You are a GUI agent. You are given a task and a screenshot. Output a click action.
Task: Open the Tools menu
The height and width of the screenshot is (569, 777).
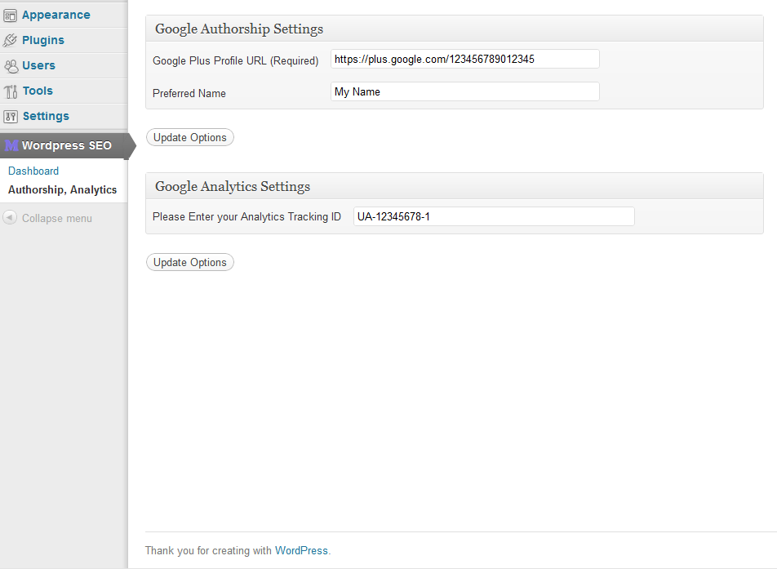click(x=38, y=91)
